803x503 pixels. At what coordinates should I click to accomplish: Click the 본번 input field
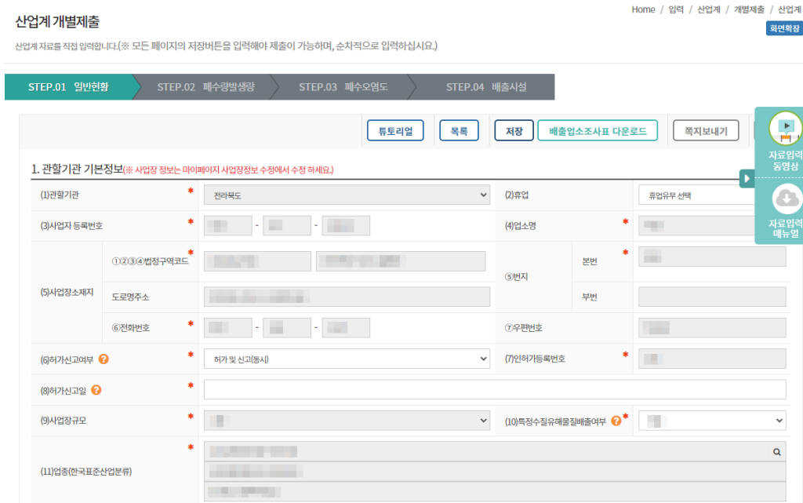tap(712, 257)
